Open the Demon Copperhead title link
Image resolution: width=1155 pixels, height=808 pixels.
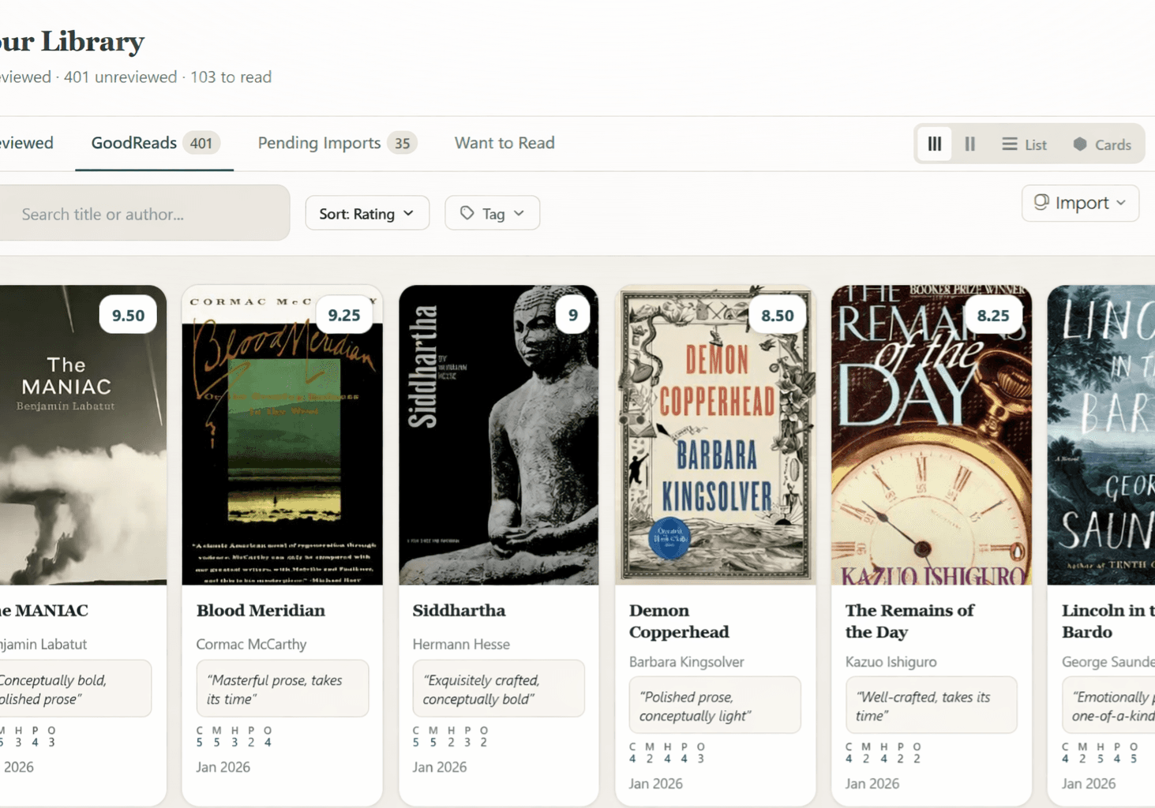679,621
